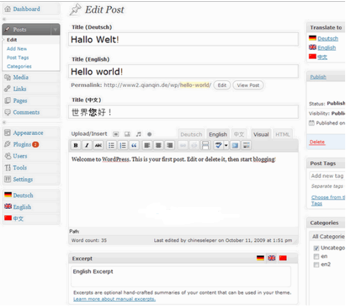Screen dimensions: 351x306
Task: Click the unlink toolbar icon
Action: pos(194,146)
